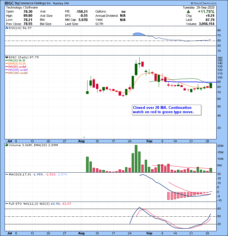Click the BIGC (Daily) 87.79 chart label
The width and height of the screenshot is (228, 236).
[24, 57]
